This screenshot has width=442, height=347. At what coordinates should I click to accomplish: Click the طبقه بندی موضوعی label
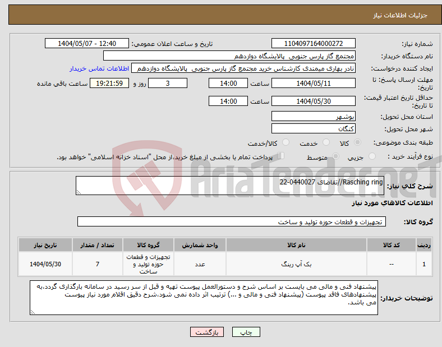[x=403, y=142]
